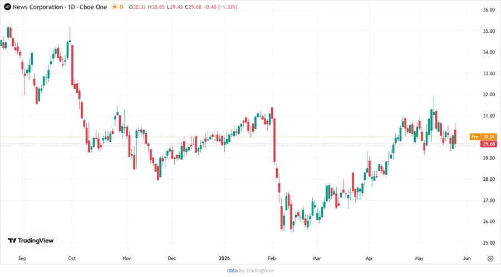This screenshot has height=277, width=501.
Task: Click the 29.00 price axis label
Action: pyautogui.click(x=489, y=159)
